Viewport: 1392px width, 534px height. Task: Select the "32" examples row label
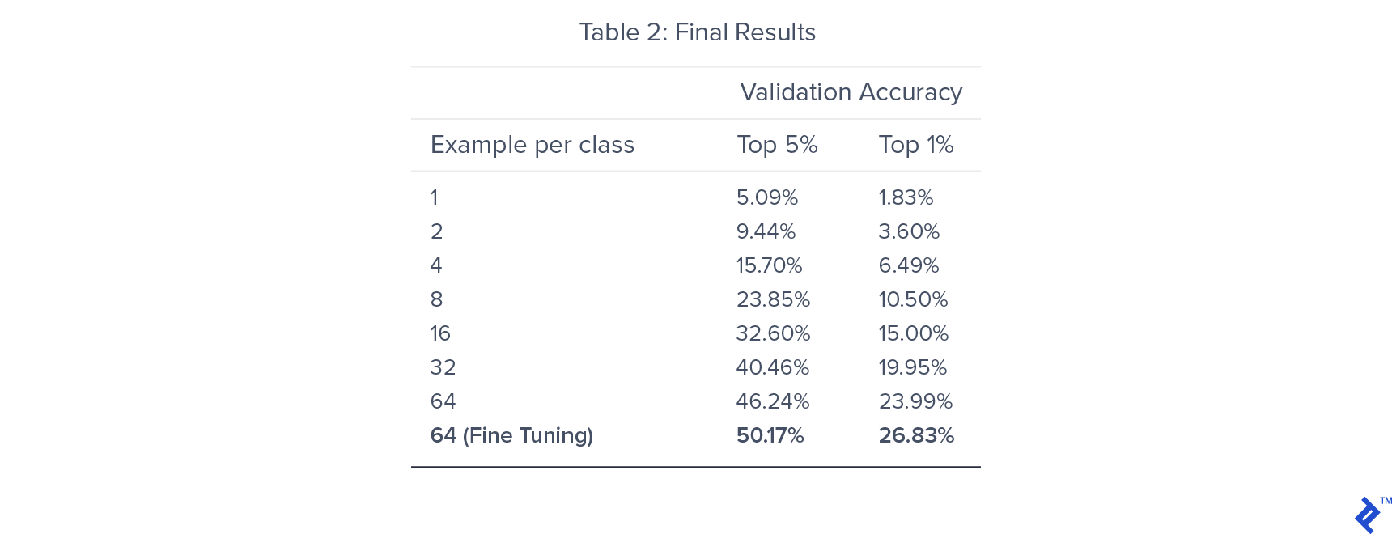[x=443, y=367]
